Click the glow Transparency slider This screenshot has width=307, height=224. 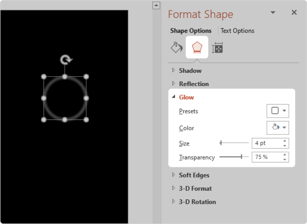[x=234, y=157]
